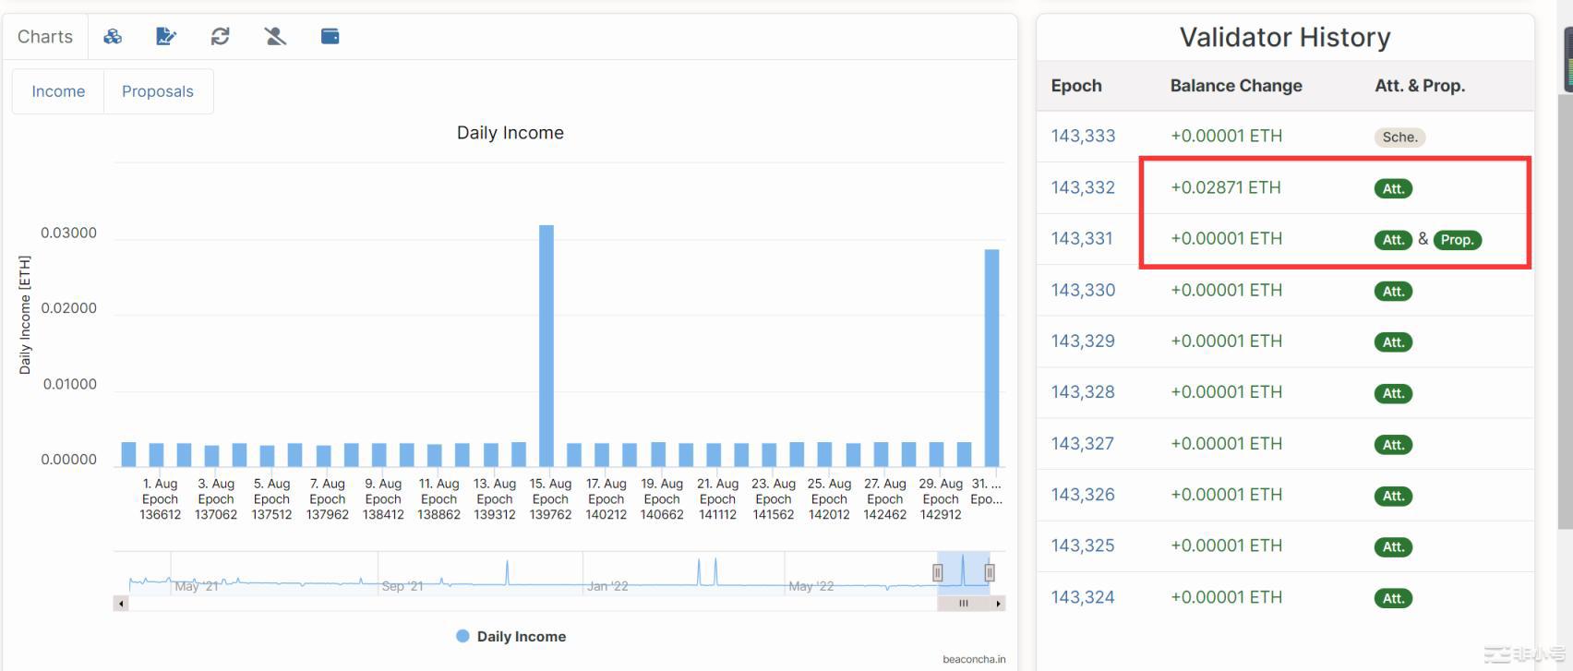
Task: Switch to the Charts tab
Action: 45,36
